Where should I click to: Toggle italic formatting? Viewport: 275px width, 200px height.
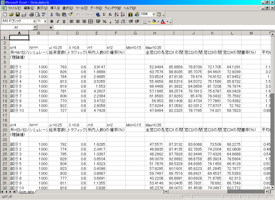coord(57,21)
